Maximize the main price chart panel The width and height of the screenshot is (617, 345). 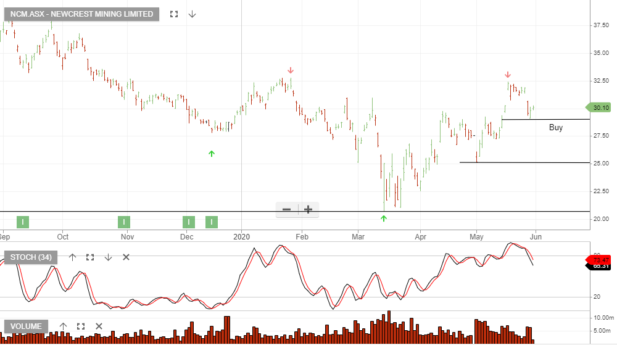click(174, 14)
